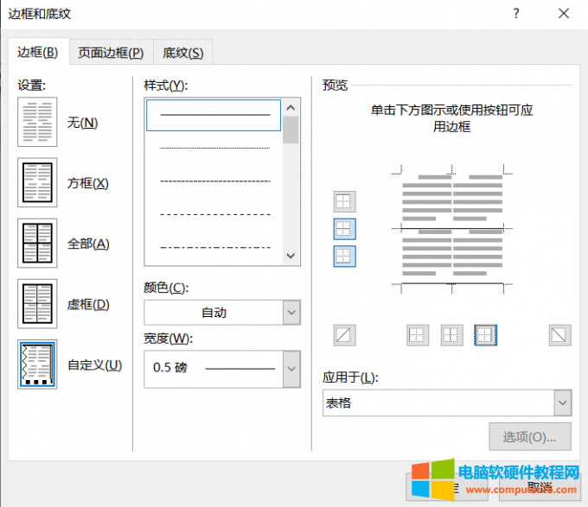The image size is (588, 507).
Task: Choose the 方框(X) box border setting icon
Action: [37, 182]
